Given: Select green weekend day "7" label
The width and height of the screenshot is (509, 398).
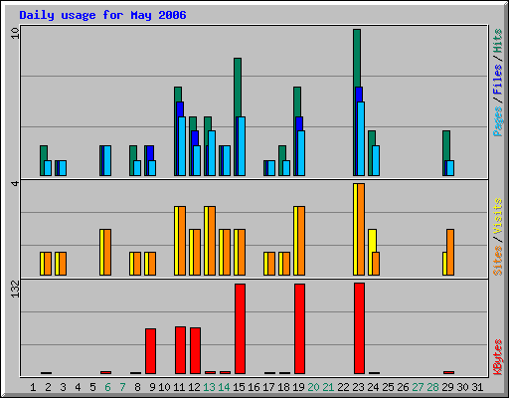Looking at the screenshot, I should (x=122, y=387).
